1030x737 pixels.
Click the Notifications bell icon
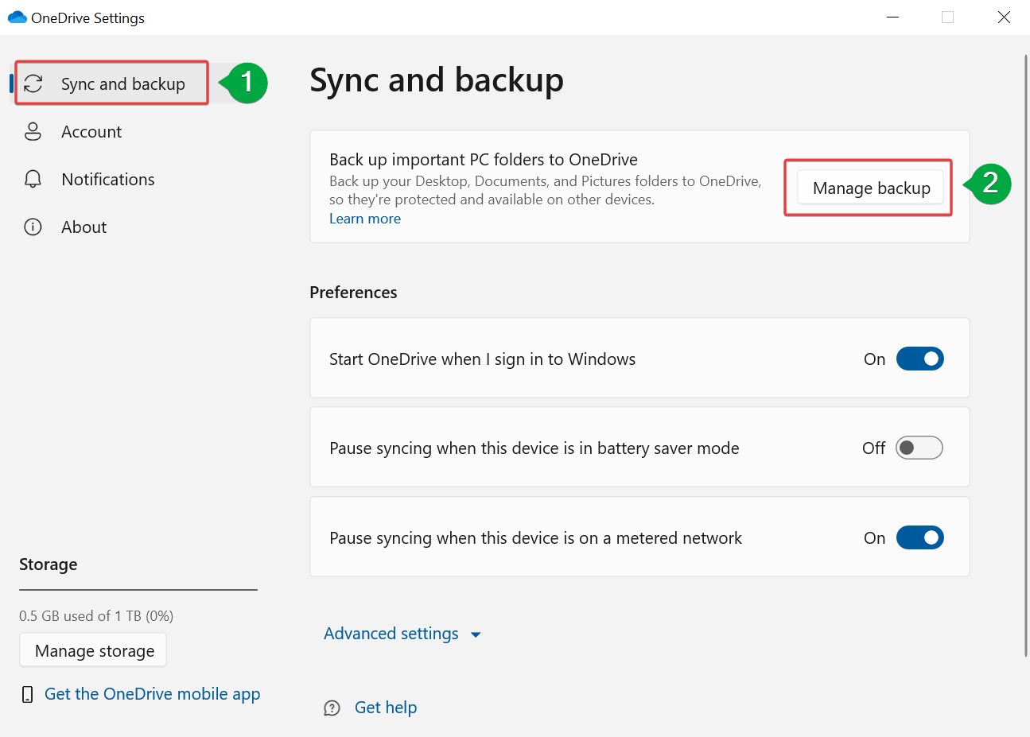(x=33, y=180)
